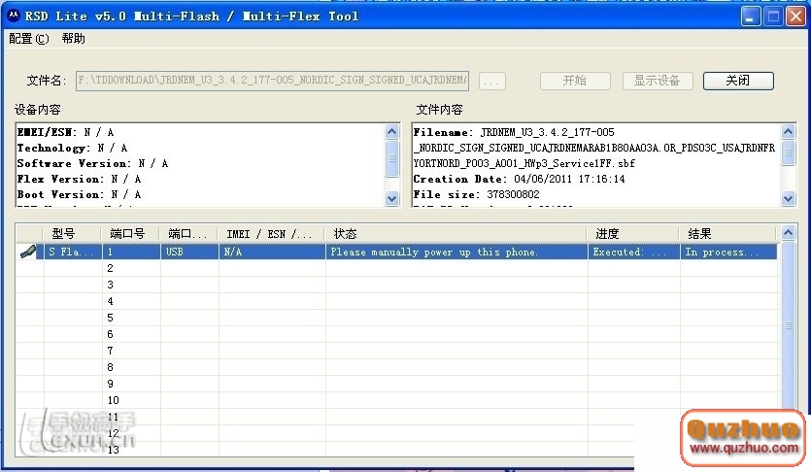Image resolution: width=811 pixels, height=472 pixels.
Task: Select the "S Fla..." model cell
Action: coord(73,252)
